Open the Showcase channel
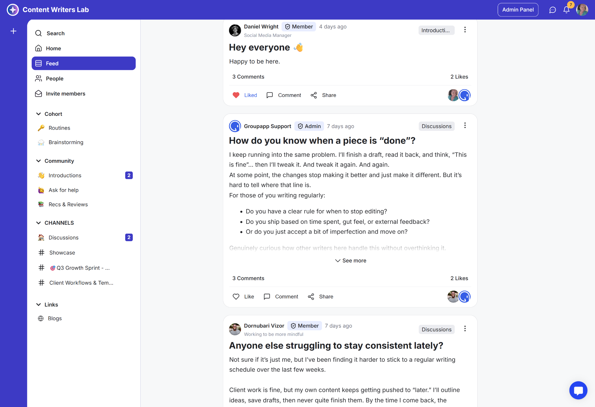595x407 pixels. (62, 253)
